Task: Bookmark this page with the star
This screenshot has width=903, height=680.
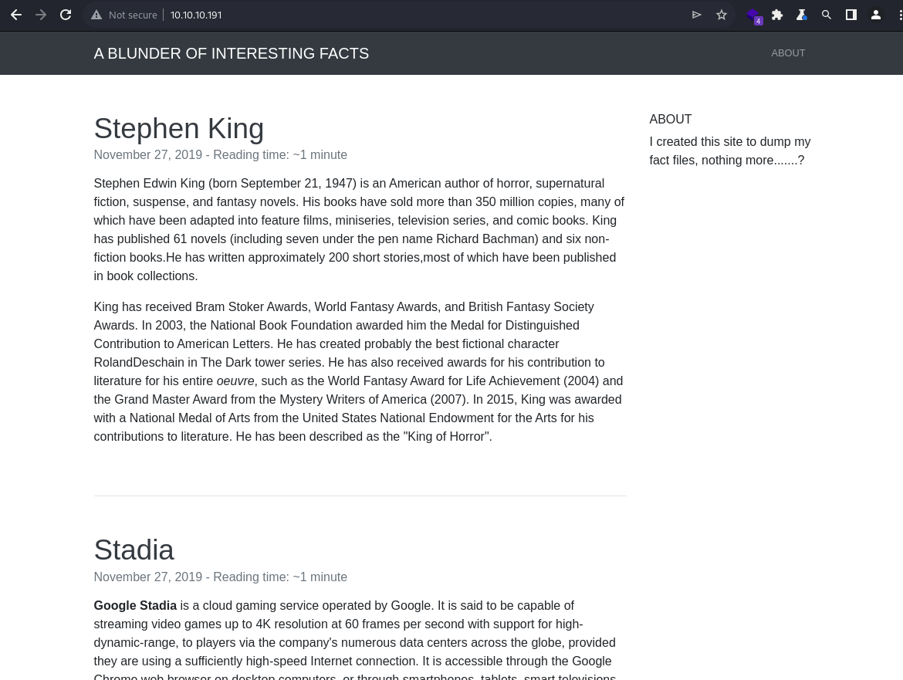Action: pyautogui.click(x=722, y=15)
